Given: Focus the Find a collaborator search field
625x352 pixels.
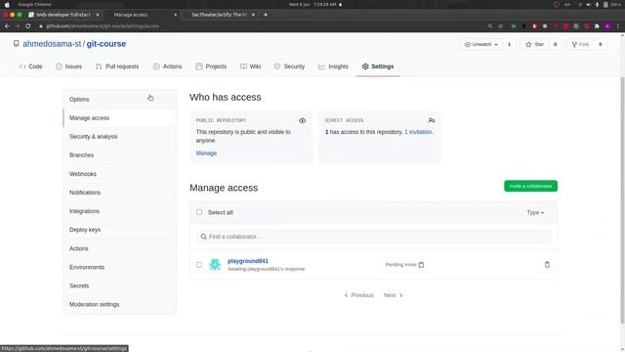Looking at the screenshot, I should (373, 237).
